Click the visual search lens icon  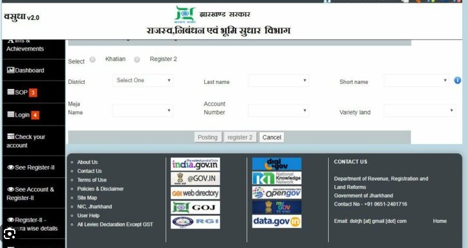click(x=10, y=234)
